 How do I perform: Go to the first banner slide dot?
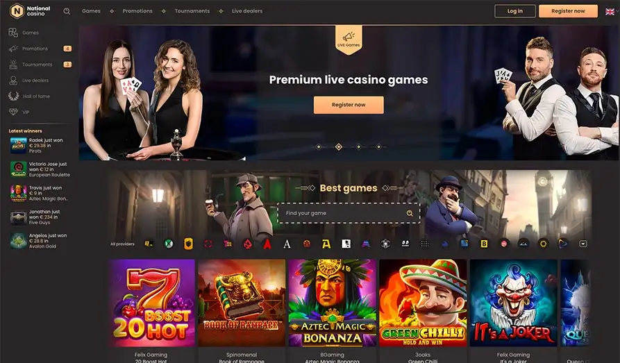(319, 146)
